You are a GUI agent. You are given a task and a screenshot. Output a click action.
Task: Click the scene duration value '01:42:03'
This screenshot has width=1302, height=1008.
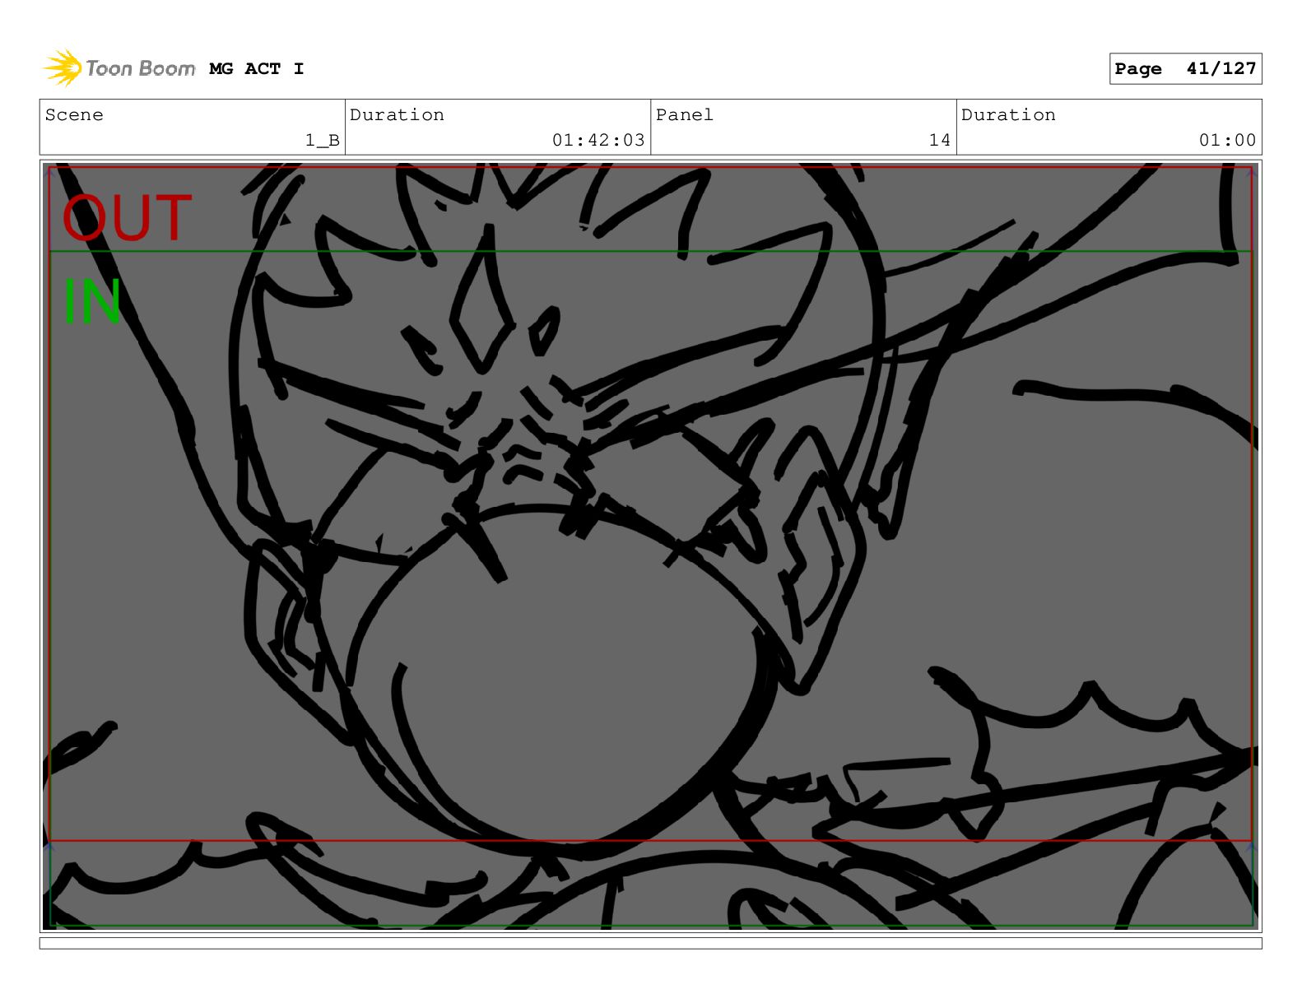click(x=598, y=141)
